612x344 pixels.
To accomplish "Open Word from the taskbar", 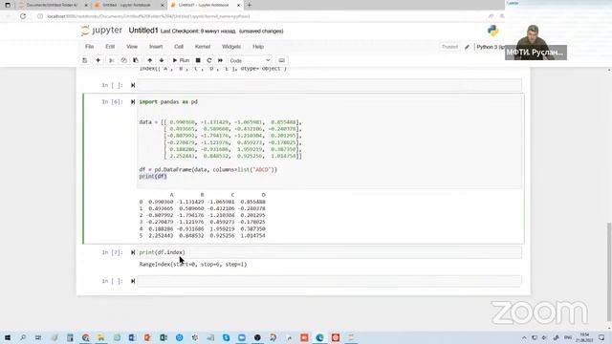I will (x=132, y=337).
